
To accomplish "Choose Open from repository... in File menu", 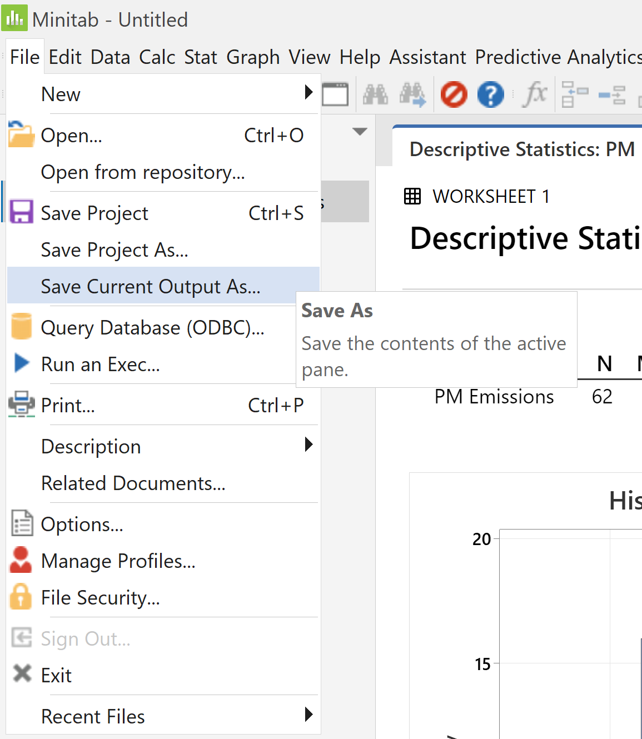I will click(163, 172).
